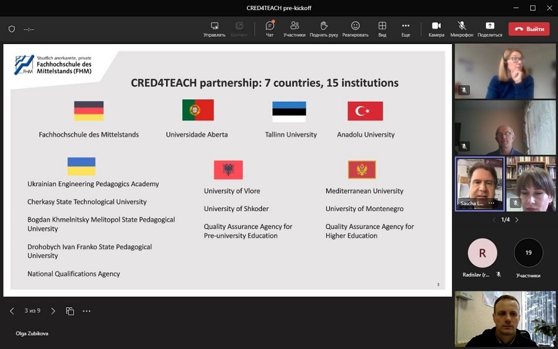
Task: Click the Turkish flag on slide
Action: click(365, 111)
